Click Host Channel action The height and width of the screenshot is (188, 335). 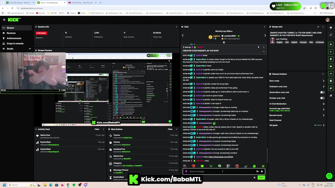[x=275, y=120]
